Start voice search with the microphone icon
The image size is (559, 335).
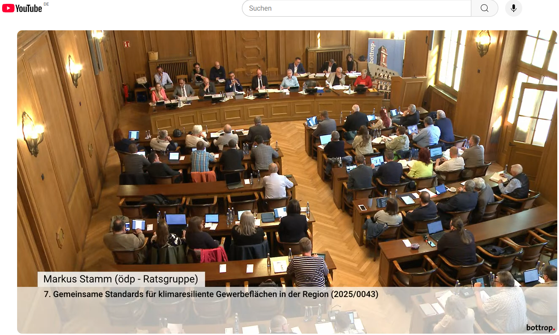pos(513,8)
